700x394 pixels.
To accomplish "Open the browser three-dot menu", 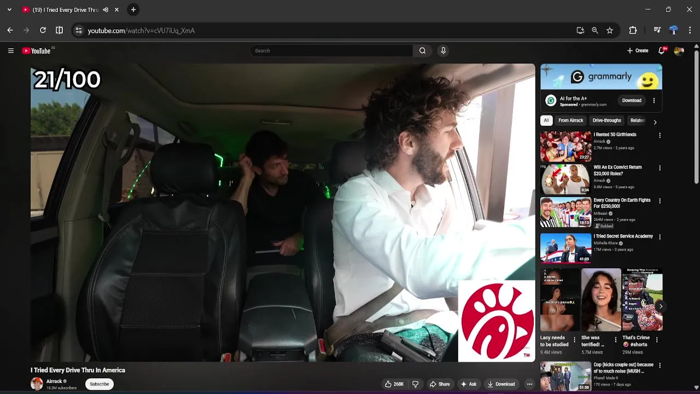I will coord(690,31).
